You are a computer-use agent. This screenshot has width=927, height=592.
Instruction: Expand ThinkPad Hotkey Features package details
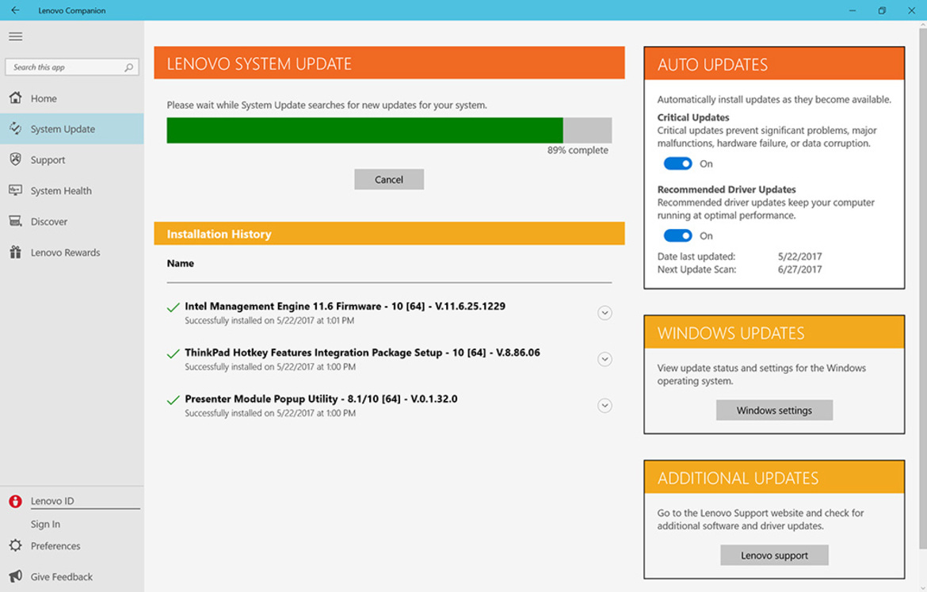click(x=605, y=359)
